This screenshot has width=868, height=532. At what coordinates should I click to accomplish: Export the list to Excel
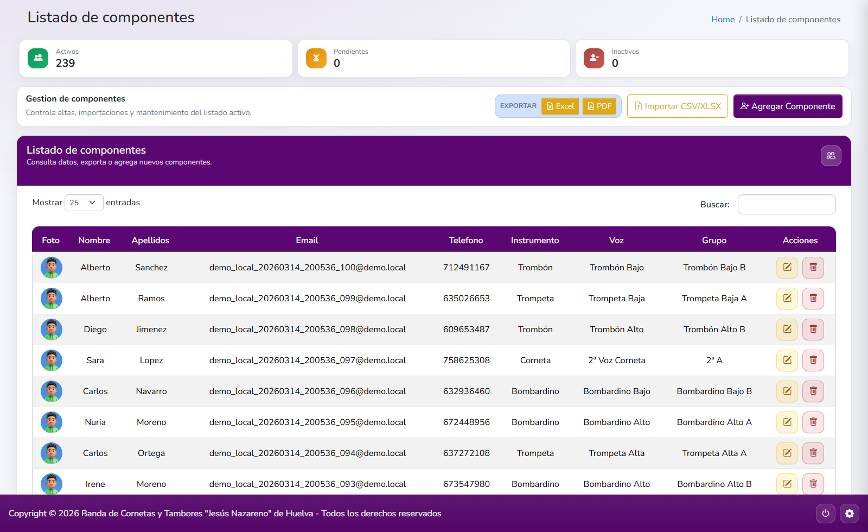click(x=560, y=106)
